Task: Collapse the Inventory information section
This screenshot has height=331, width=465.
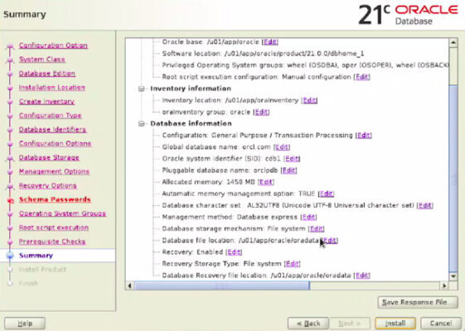Action: click(x=142, y=89)
